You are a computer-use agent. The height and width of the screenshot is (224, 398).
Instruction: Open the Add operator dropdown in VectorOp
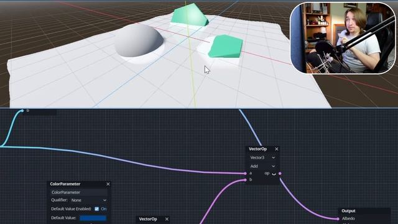(x=262, y=166)
